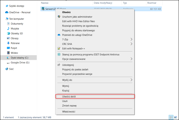Choose Właściwości in the context menu
The width and height of the screenshot is (179, 120).
pos(69,111)
